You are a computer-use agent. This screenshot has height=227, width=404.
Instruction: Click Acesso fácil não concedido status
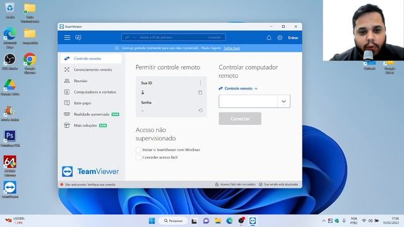235,185
